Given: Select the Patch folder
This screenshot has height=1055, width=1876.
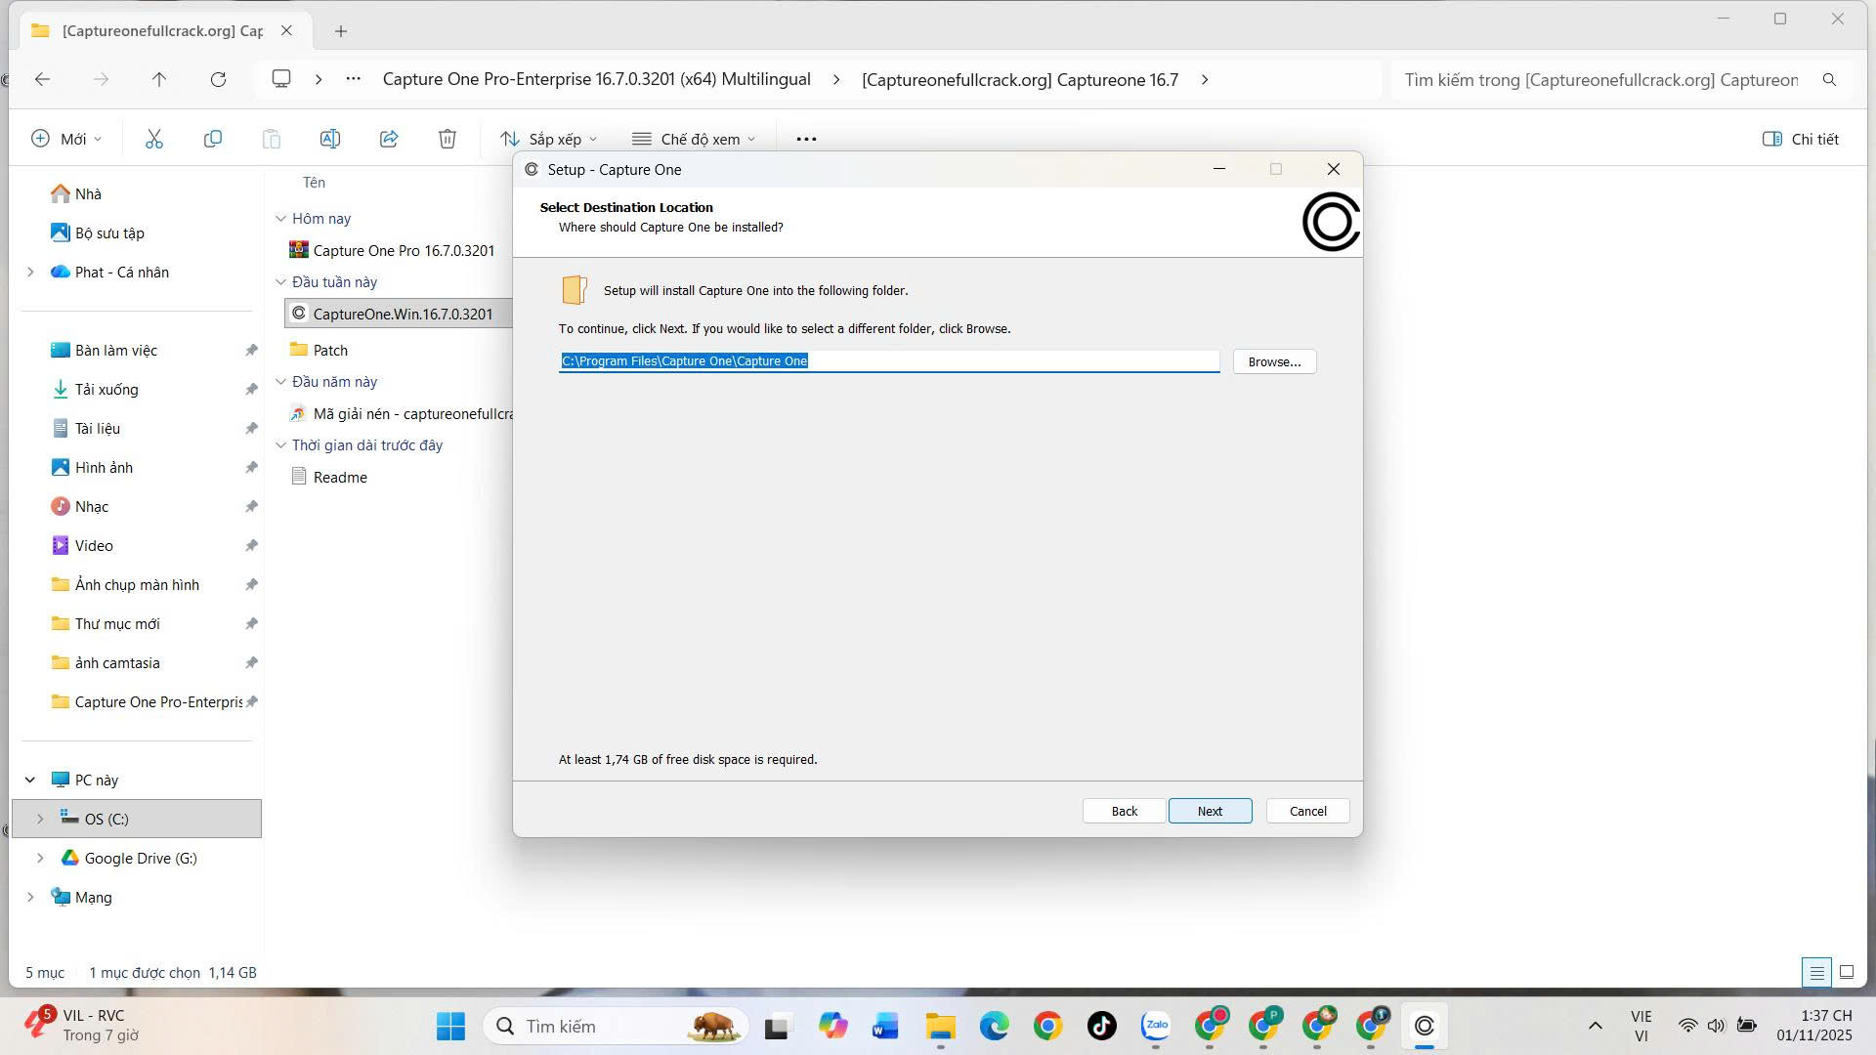Looking at the screenshot, I should point(330,350).
